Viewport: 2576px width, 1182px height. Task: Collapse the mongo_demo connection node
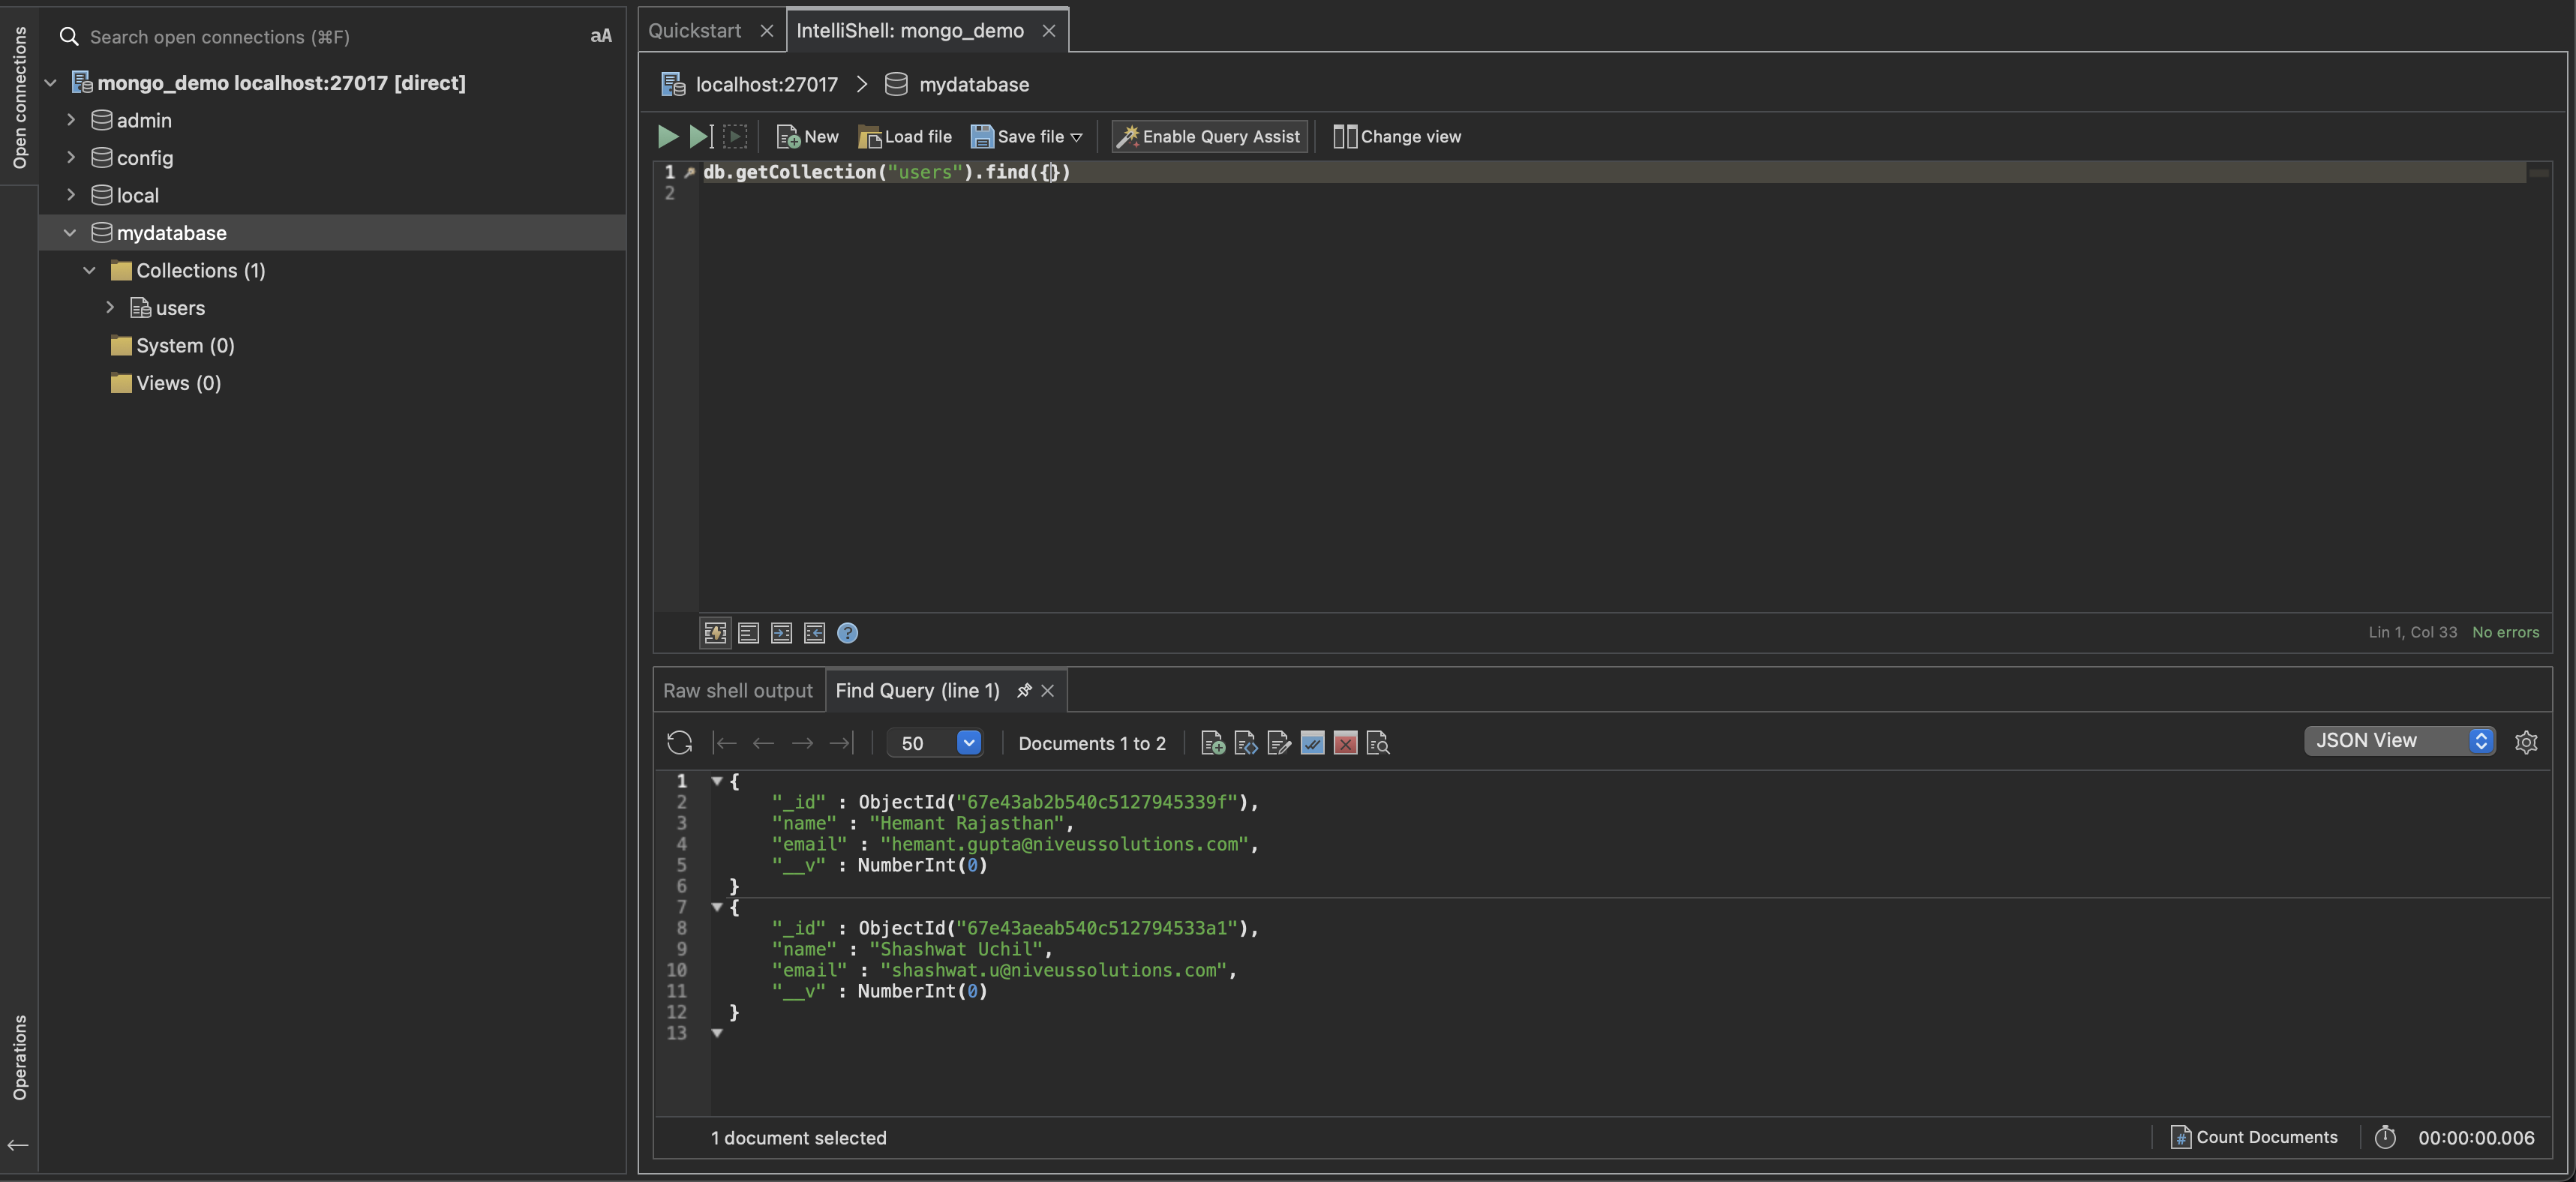click(x=50, y=83)
